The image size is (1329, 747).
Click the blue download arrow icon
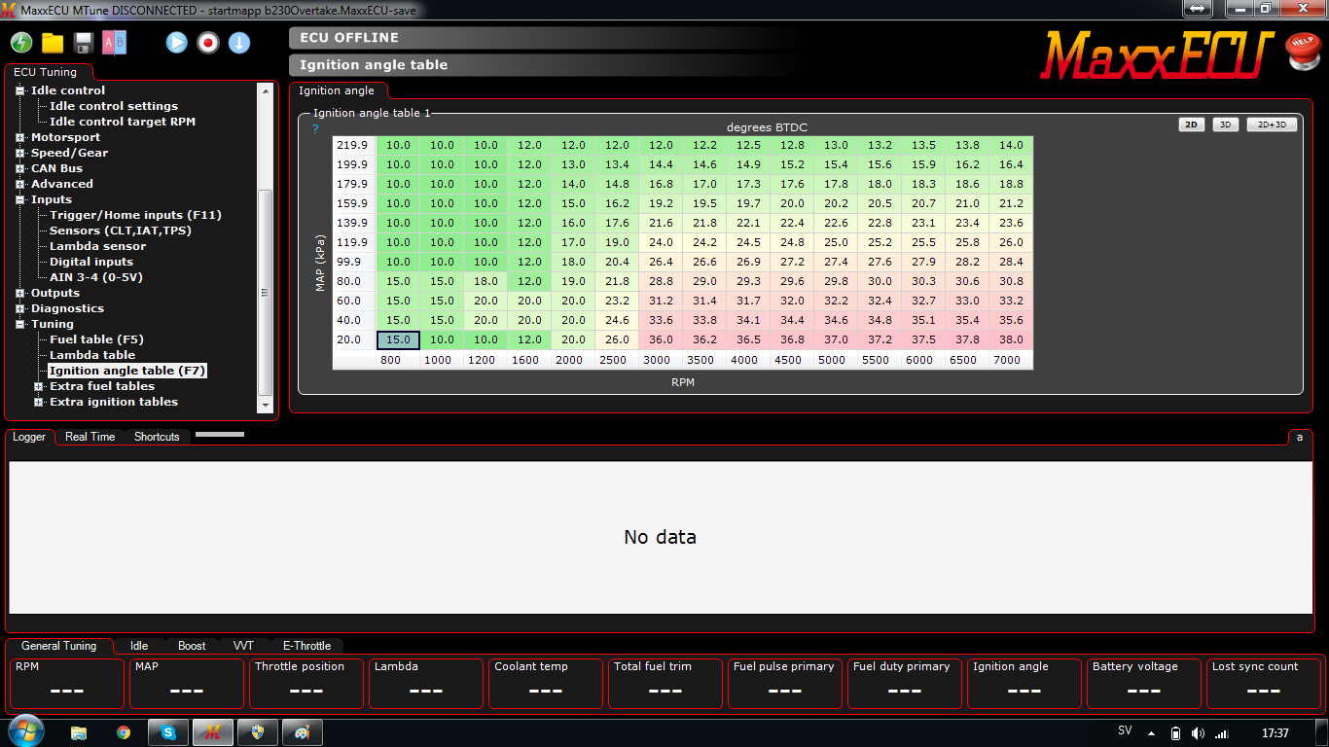click(x=239, y=43)
